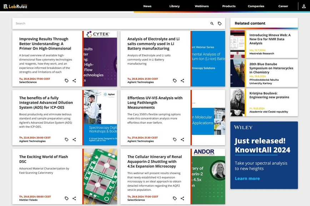Share the Effortless UV-VIS Analysis webinar
Image resolution: width=310 pixels, height=206 pixels.
[x=182, y=139]
